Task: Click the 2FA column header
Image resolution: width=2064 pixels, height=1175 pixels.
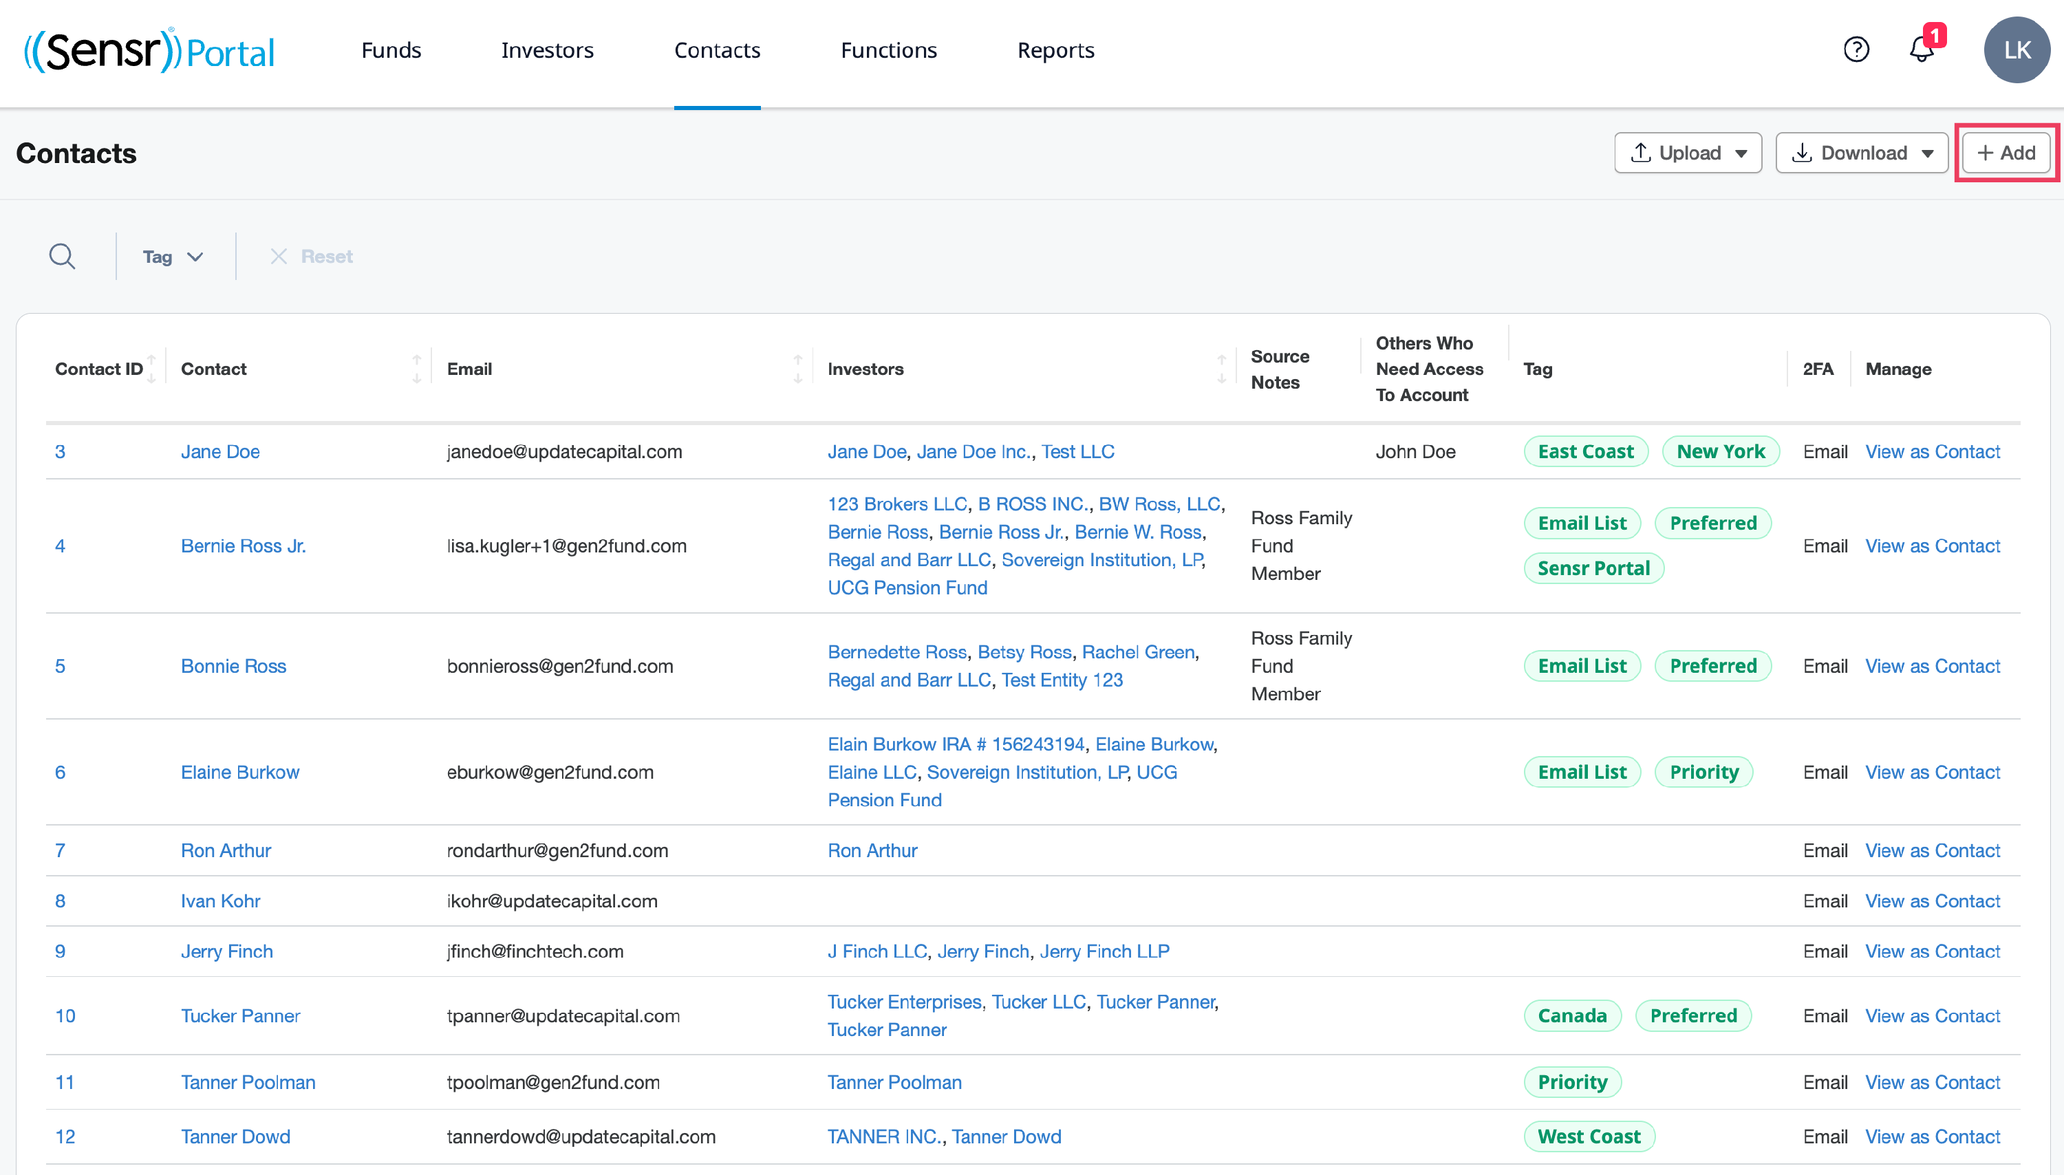Action: tap(1817, 369)
